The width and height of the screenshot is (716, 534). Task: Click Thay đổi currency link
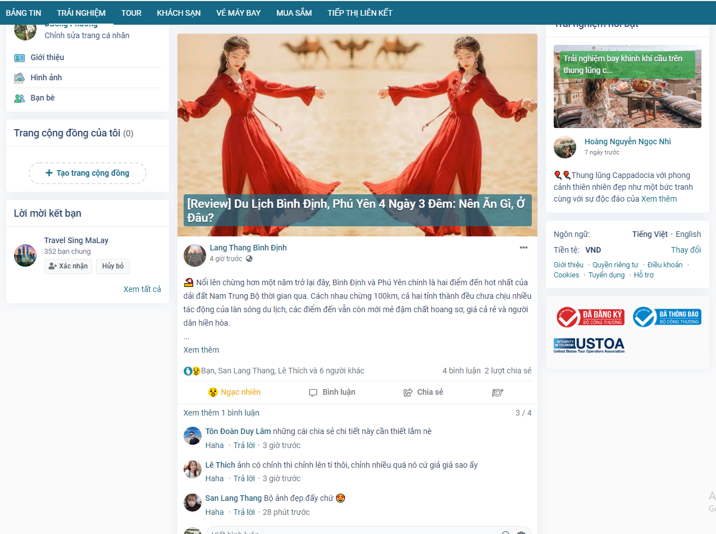click(x=686, y=250)
